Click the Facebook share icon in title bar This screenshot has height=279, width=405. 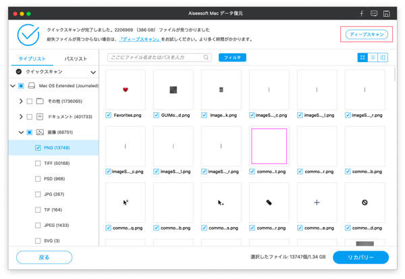click(362, 13)
